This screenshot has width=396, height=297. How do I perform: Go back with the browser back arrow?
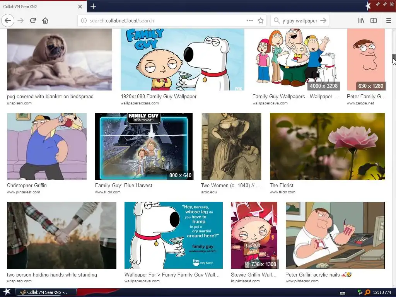pyautogui.click(x=8, y=20)
